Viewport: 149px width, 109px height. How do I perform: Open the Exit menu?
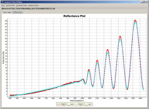[x=3, y=5]
